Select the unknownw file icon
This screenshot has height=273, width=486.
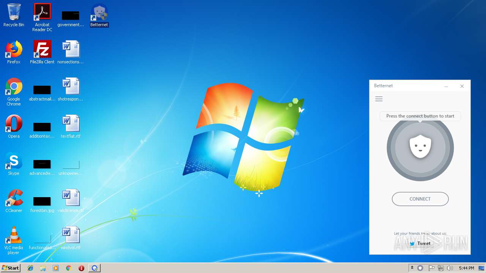pos(71,167)
